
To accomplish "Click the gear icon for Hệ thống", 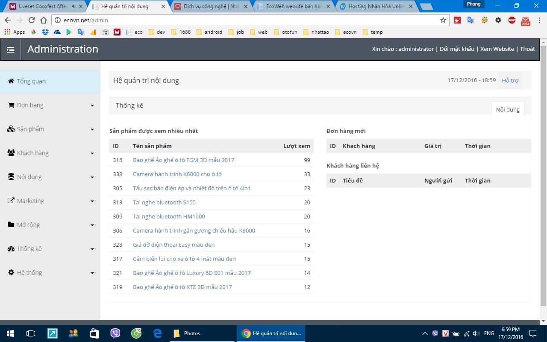I will tap(11, 273).
